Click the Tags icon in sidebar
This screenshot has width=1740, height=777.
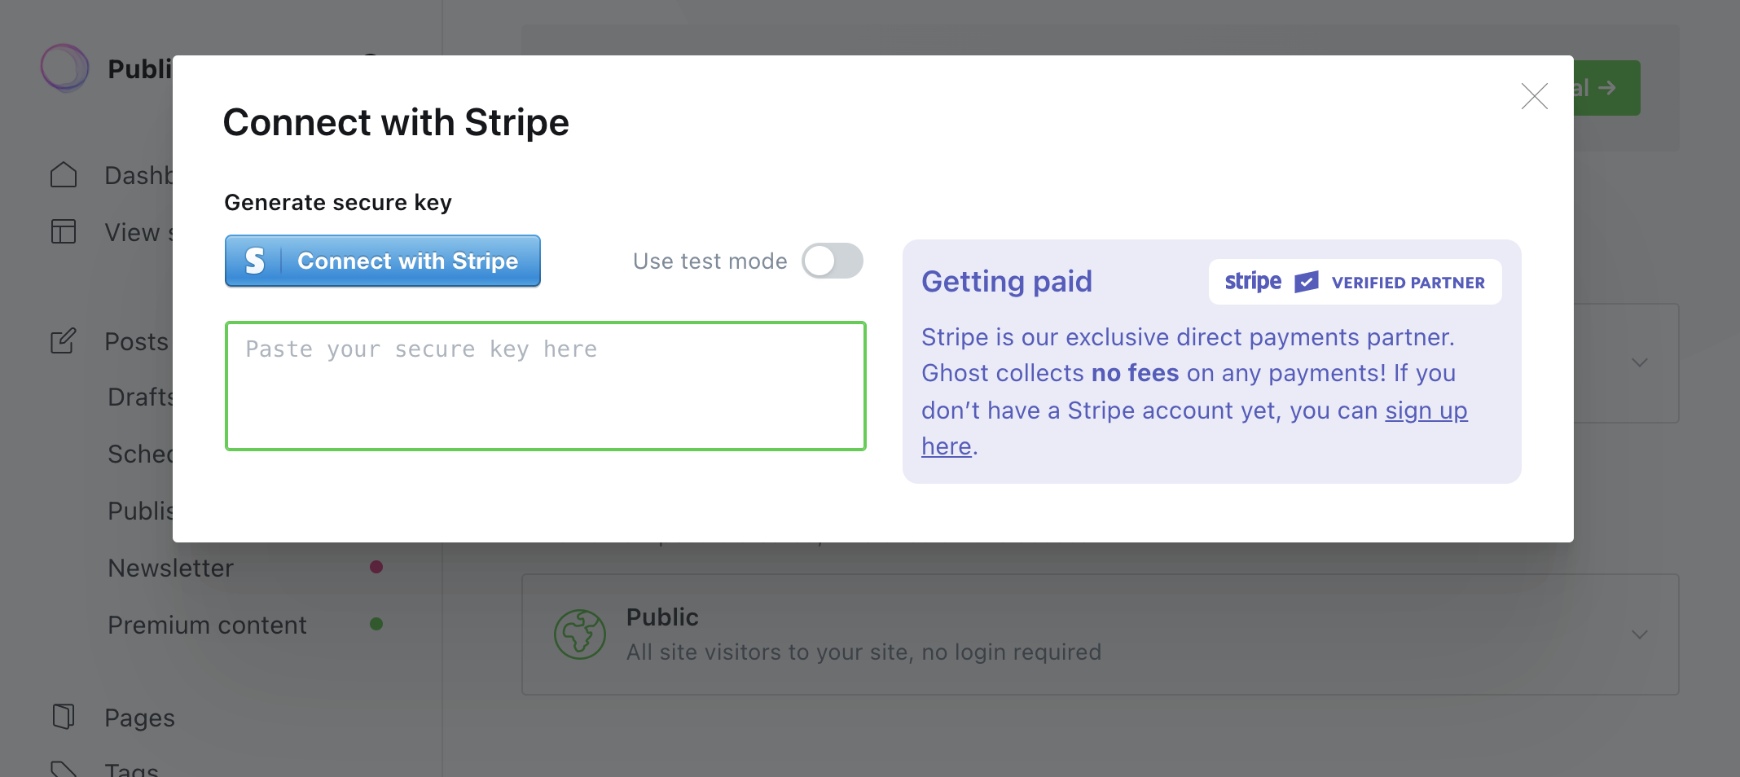coord(64,769)
